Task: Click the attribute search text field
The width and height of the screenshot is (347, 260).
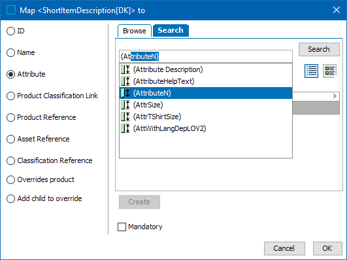Action: [206, 56]
